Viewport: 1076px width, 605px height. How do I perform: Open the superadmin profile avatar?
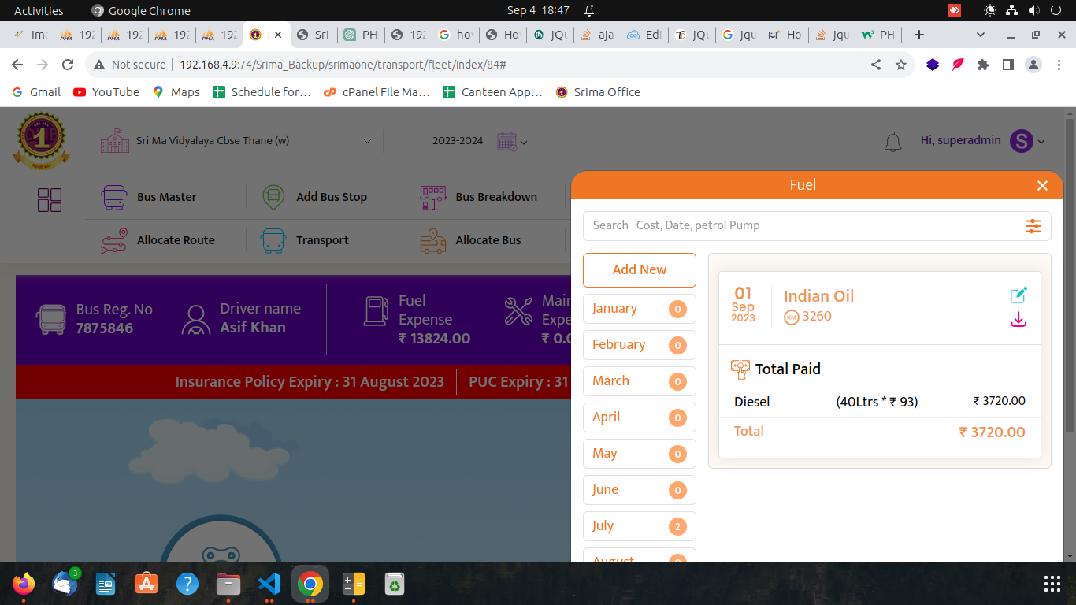pos(1021,141)
